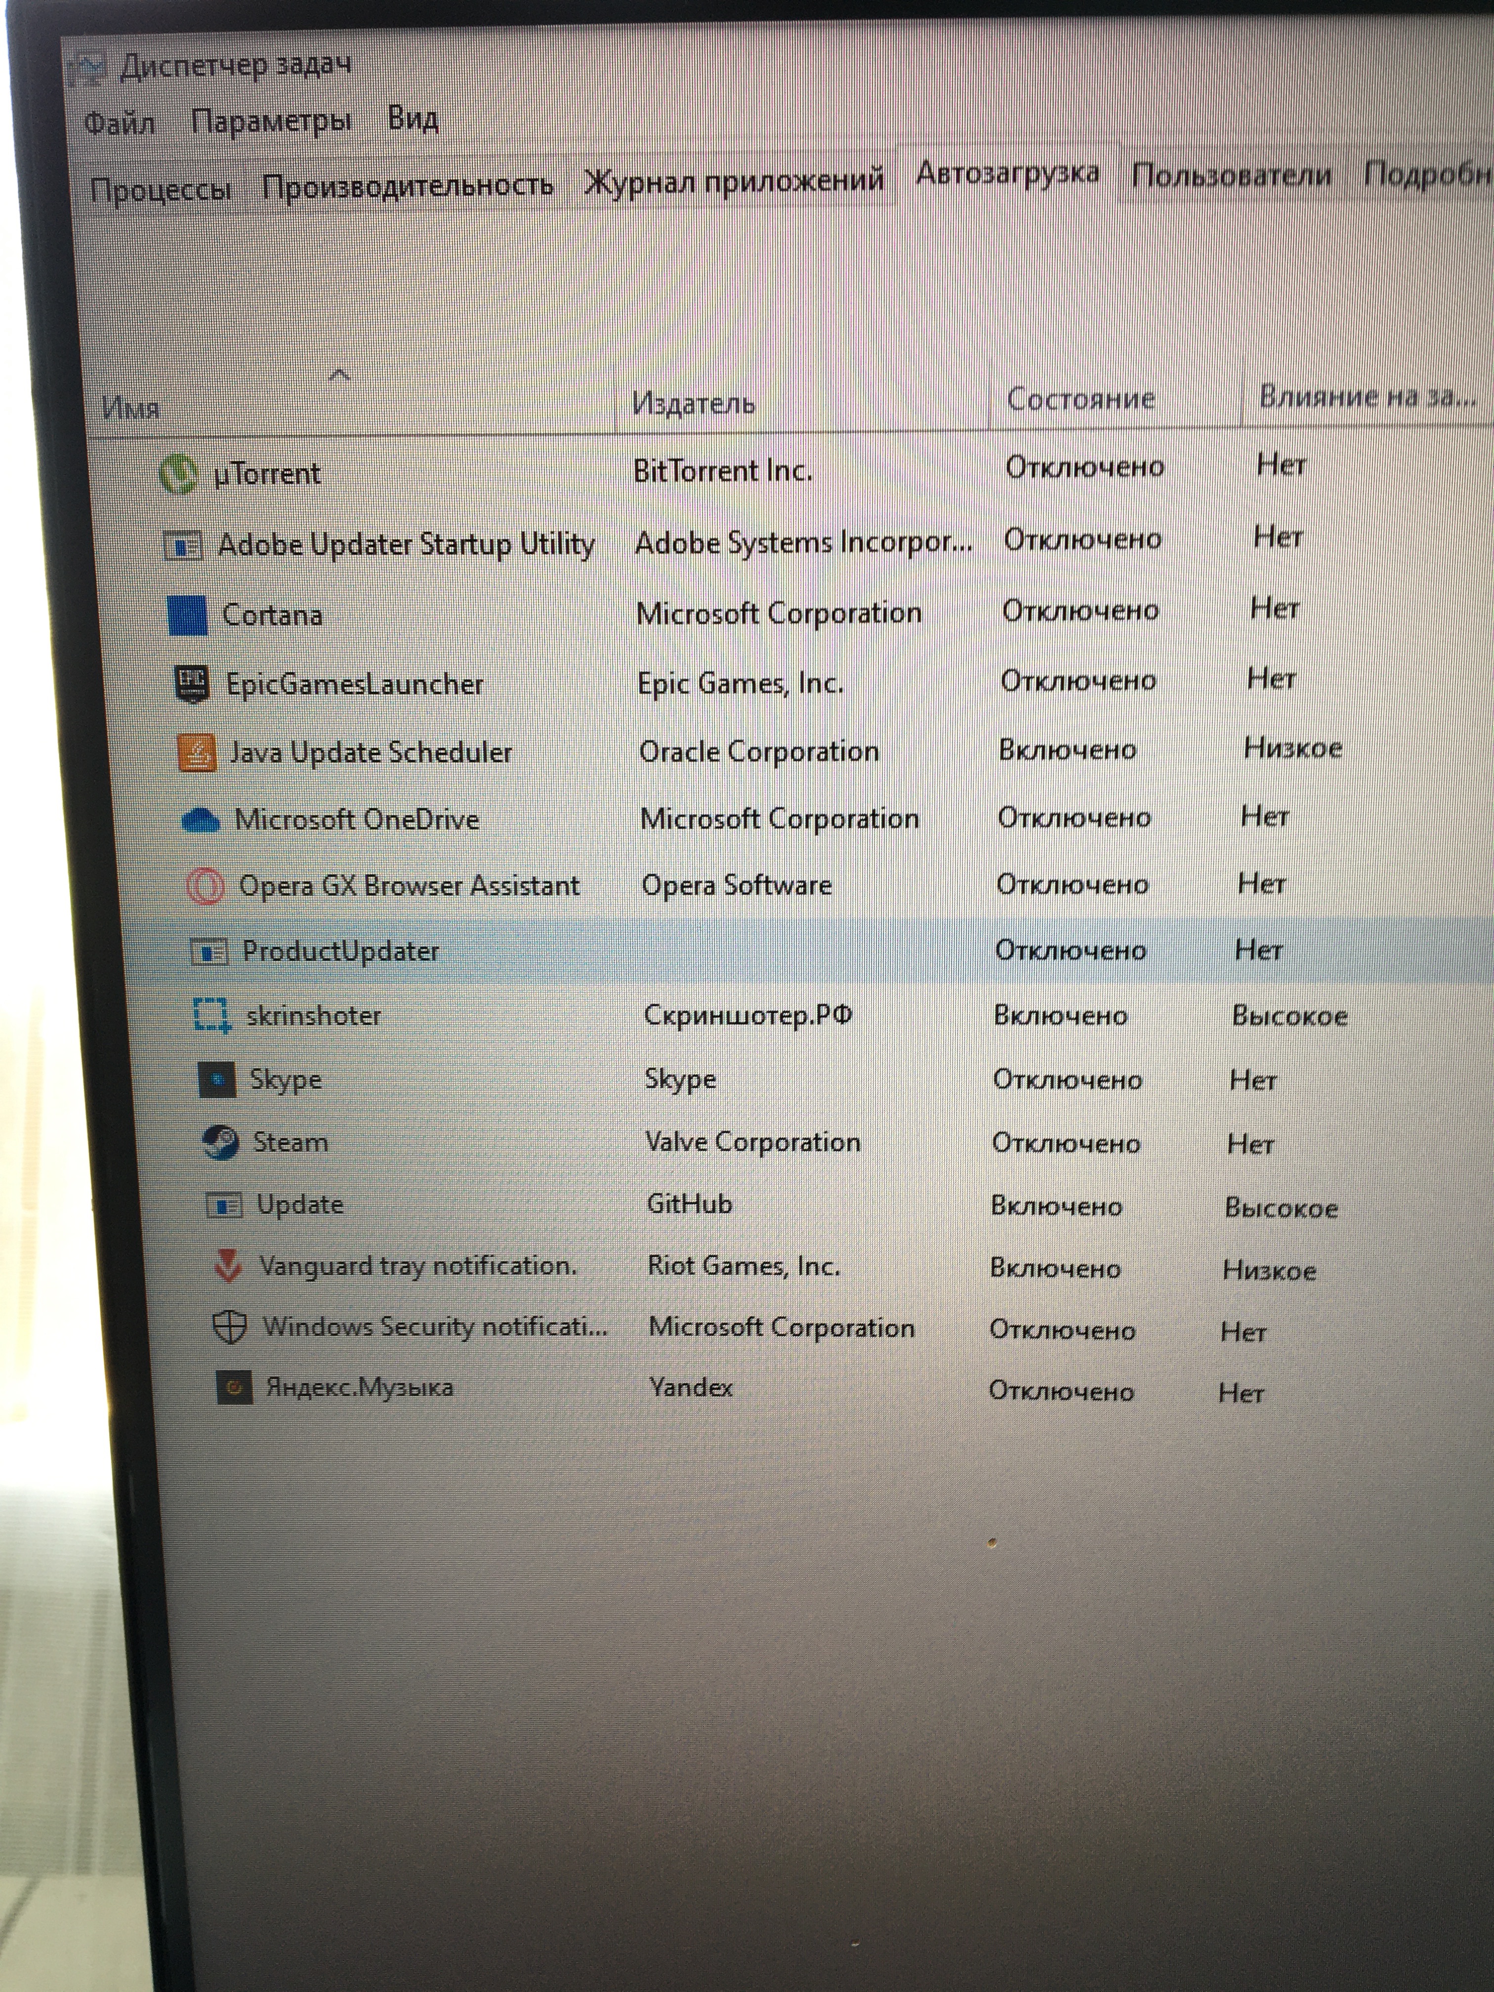Click the Skype app icon
This screenshot has height=1992, width=1494.
tap(216, 1080)
